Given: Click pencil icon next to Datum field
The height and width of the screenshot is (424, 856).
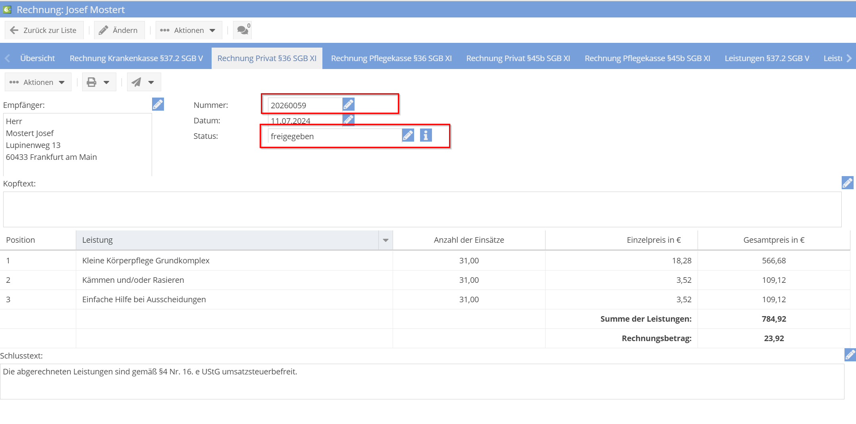Looking at the screenshot, I should [x=348, y=119].
